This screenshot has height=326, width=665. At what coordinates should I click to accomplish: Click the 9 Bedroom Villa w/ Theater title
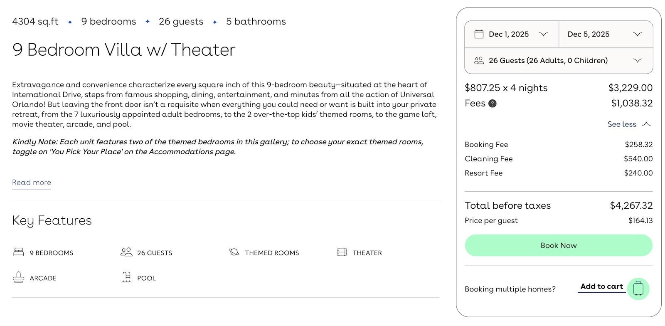(x=123, y=50)
